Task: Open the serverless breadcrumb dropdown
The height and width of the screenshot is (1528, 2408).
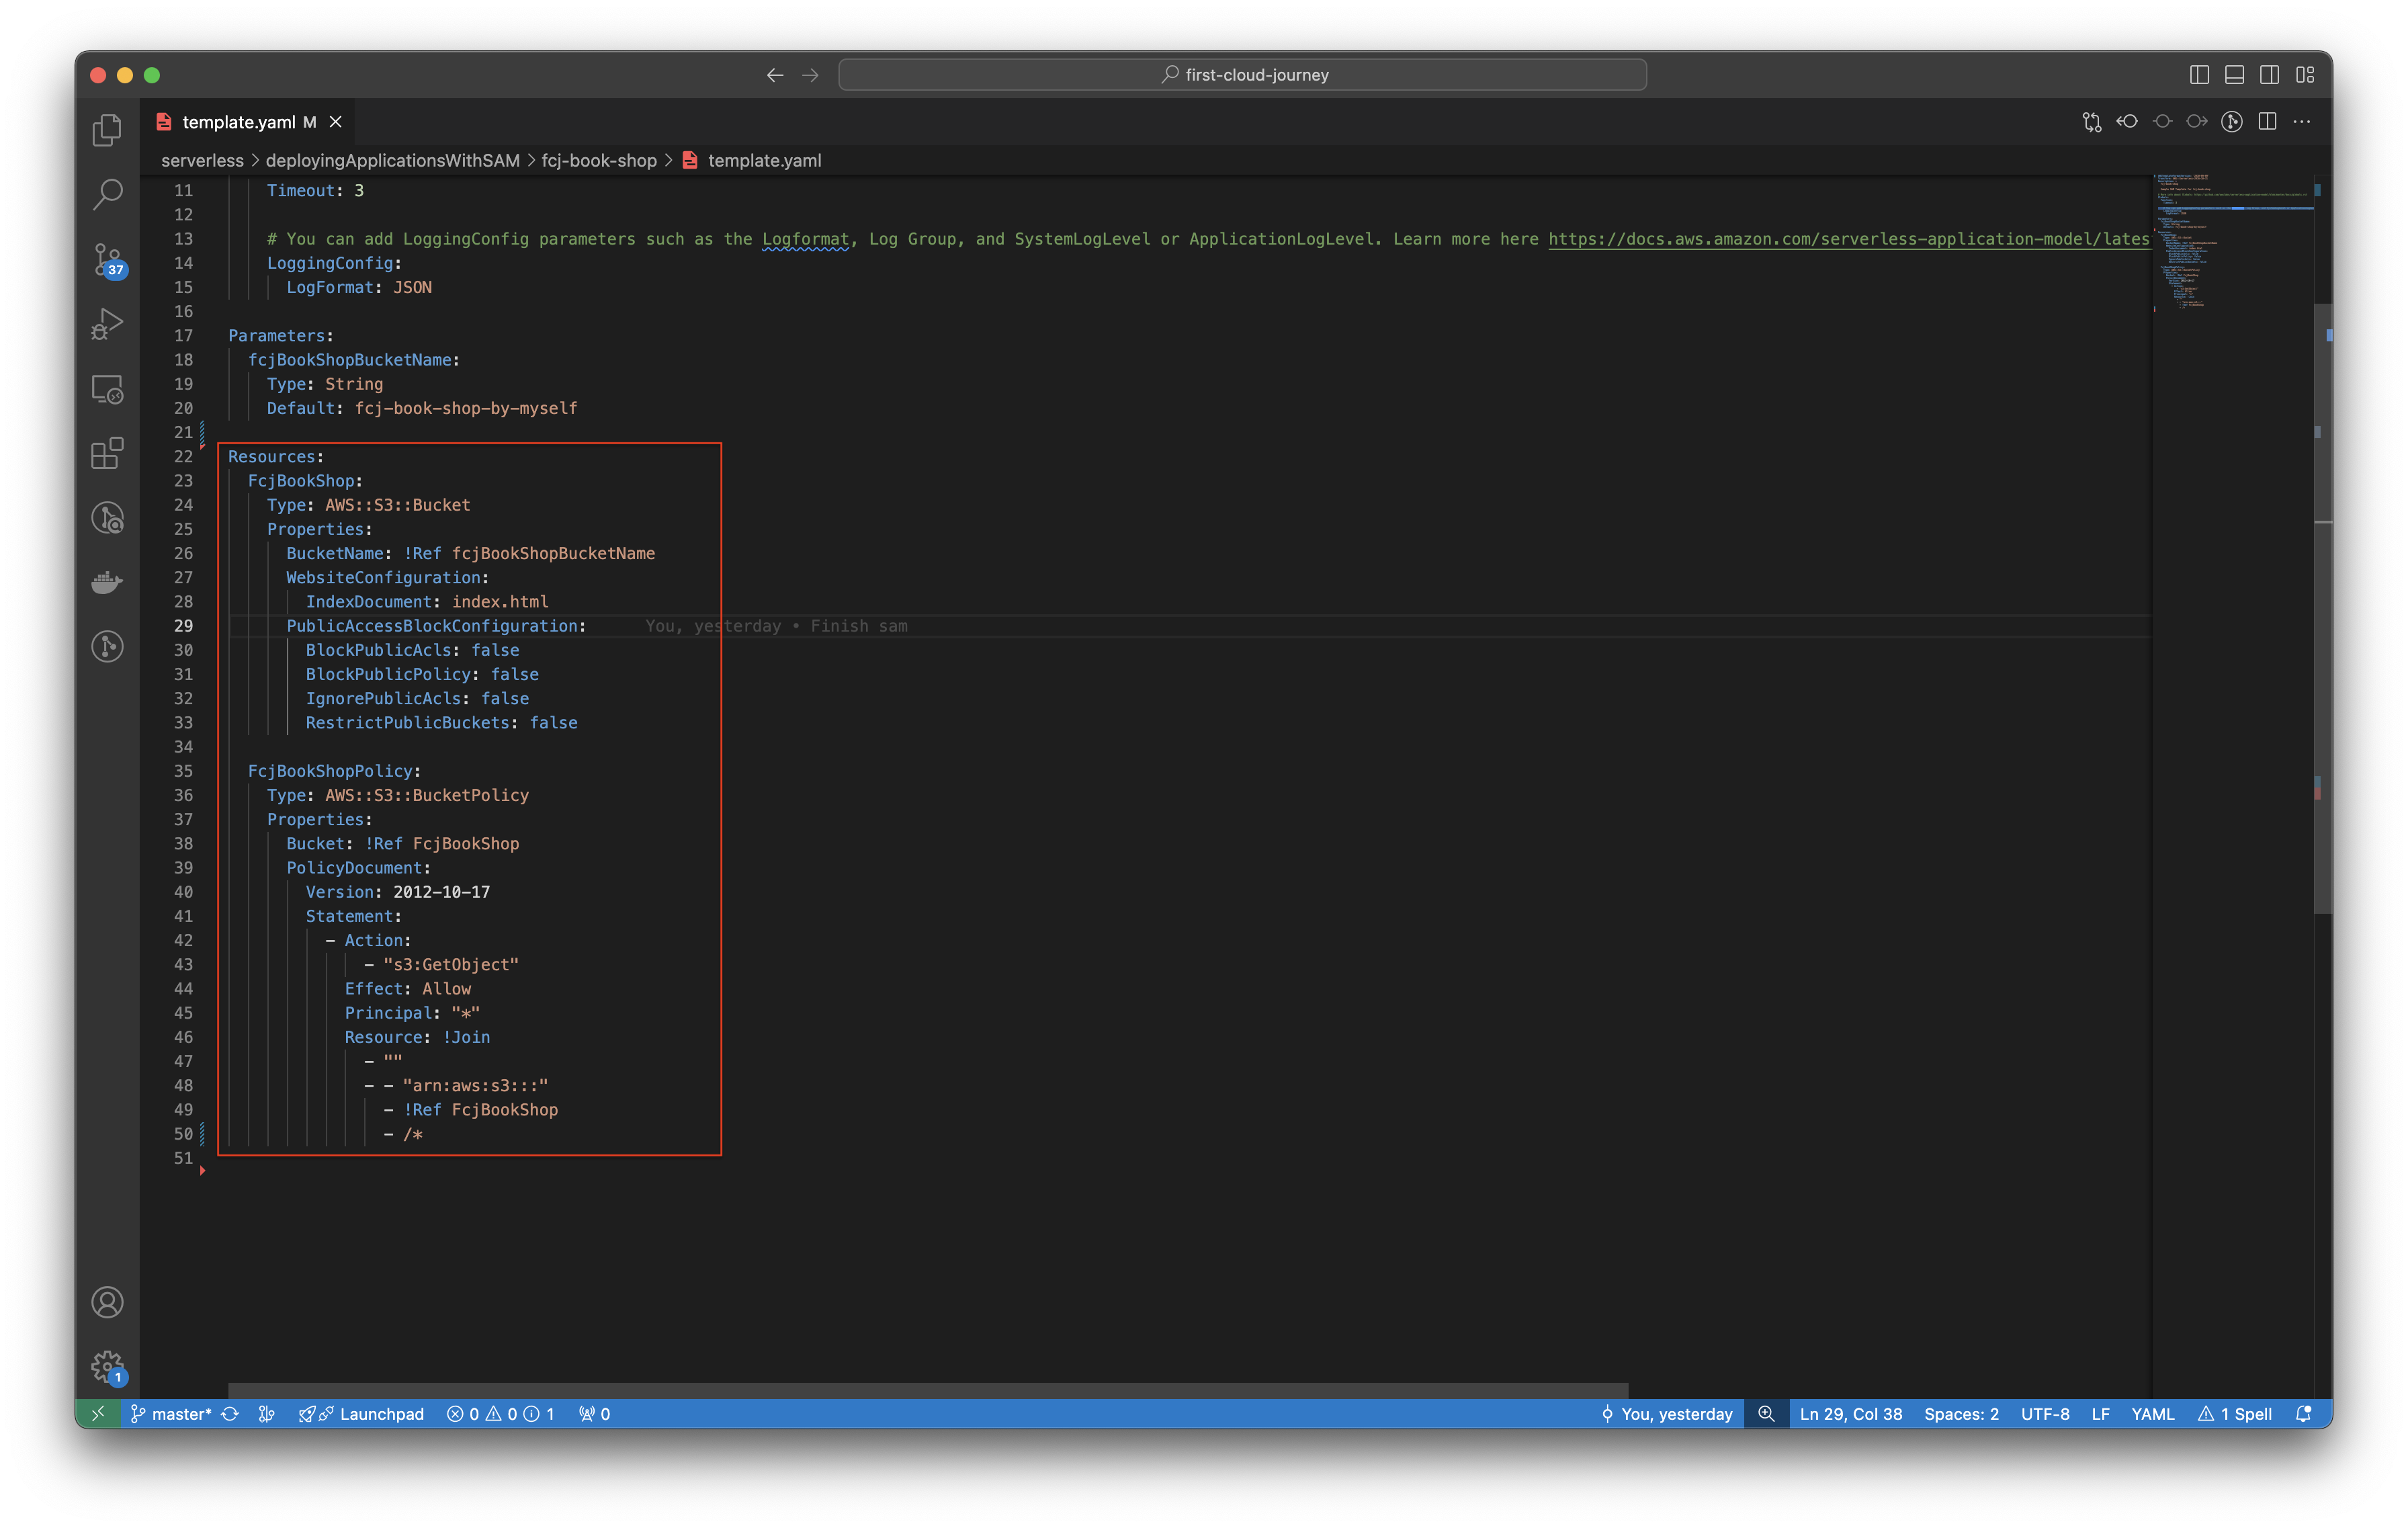Action: click(x=202, y=160)
